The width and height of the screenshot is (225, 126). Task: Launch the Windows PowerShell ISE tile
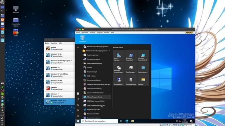pos(143,56)
